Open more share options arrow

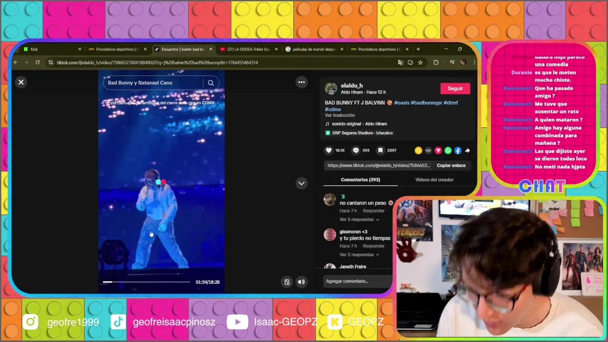point(467,151)
